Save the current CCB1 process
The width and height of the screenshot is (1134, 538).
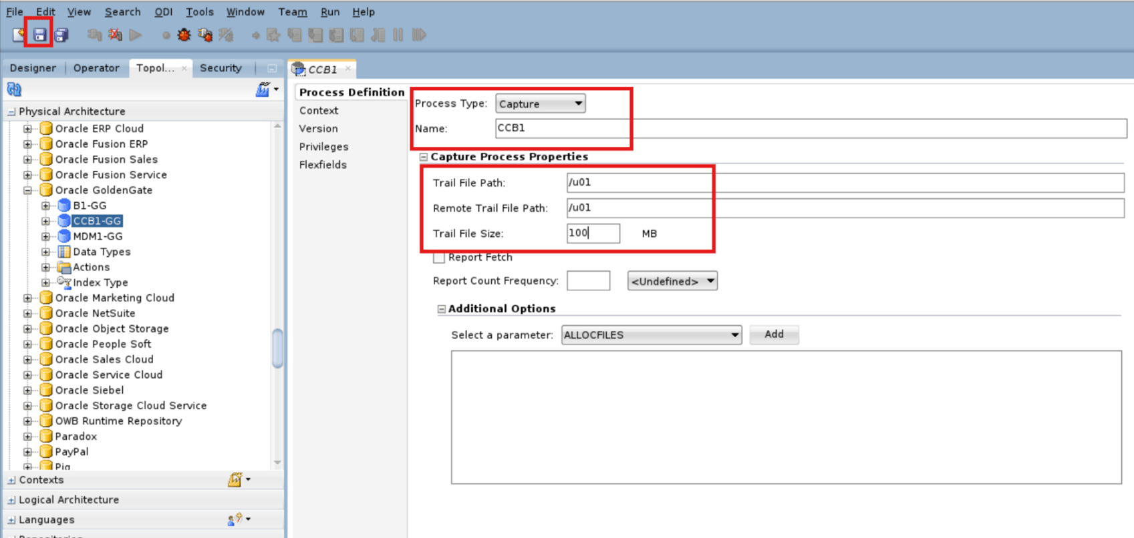point(39,35)
